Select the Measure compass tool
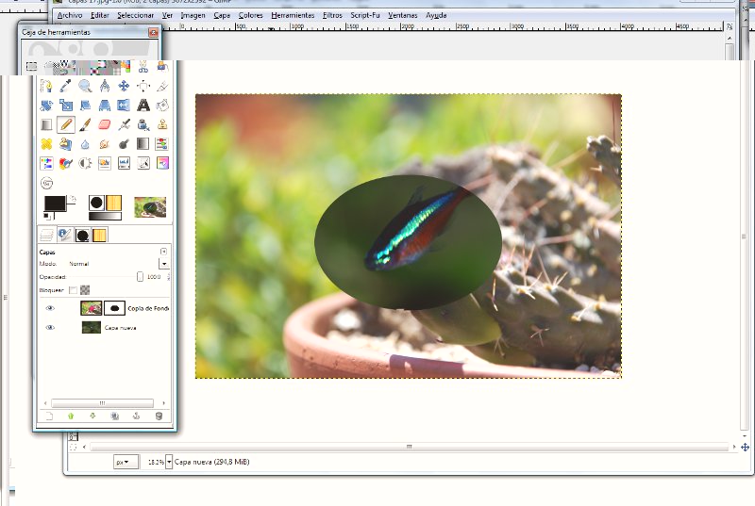This screenshot has width=755, height=506. 105,86
